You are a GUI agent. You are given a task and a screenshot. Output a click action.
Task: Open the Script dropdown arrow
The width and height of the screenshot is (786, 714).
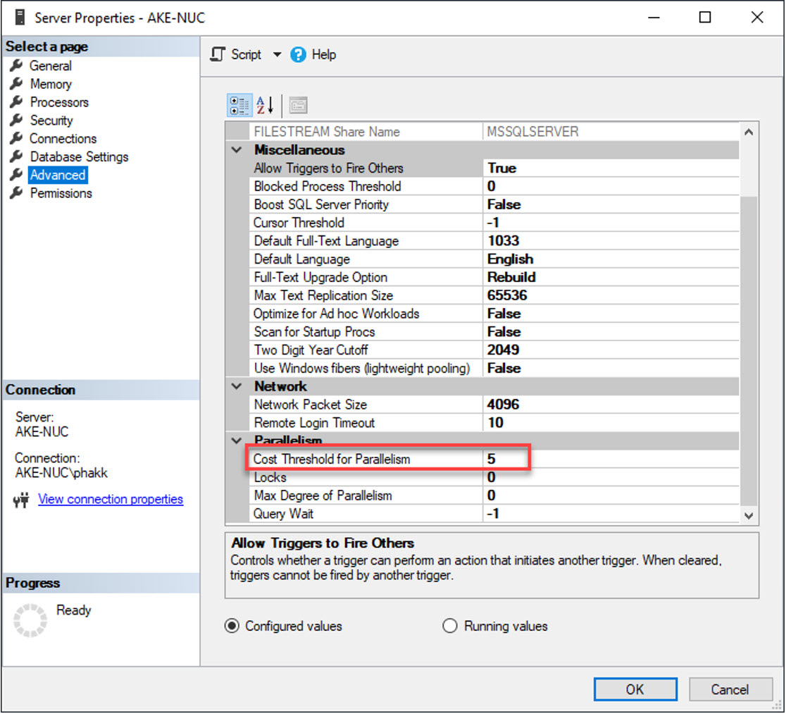[276, 55]
